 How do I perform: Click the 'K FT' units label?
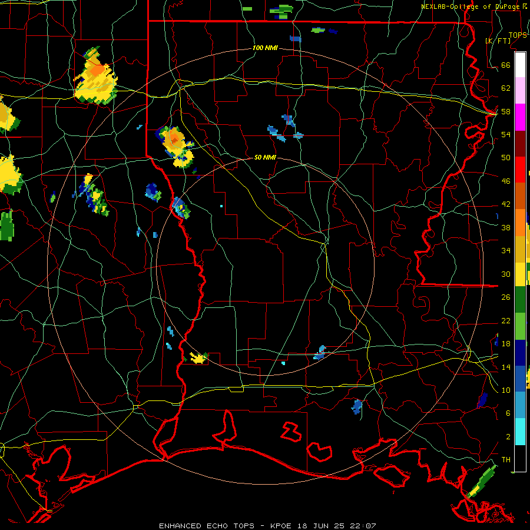pyautogui.click(x=498, y=41)
